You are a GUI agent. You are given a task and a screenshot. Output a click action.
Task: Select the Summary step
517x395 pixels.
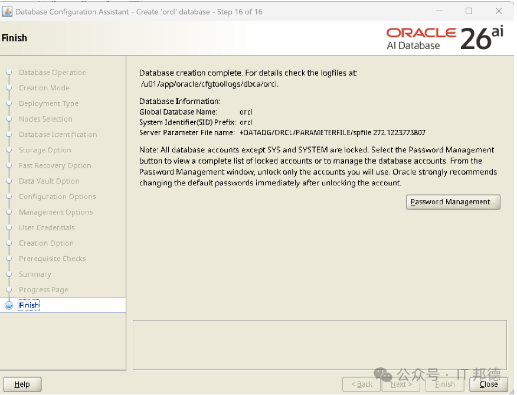pos(35,274)
